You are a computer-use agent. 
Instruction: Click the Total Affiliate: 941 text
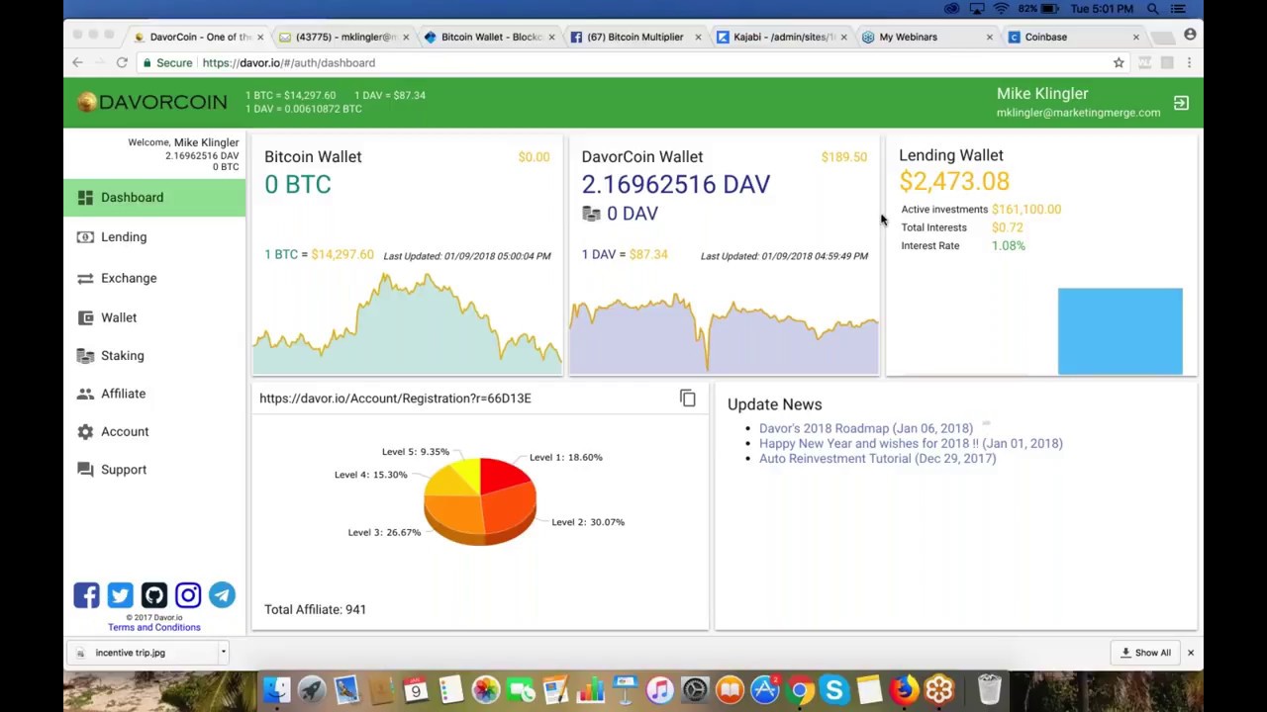[x=315, y=609]
